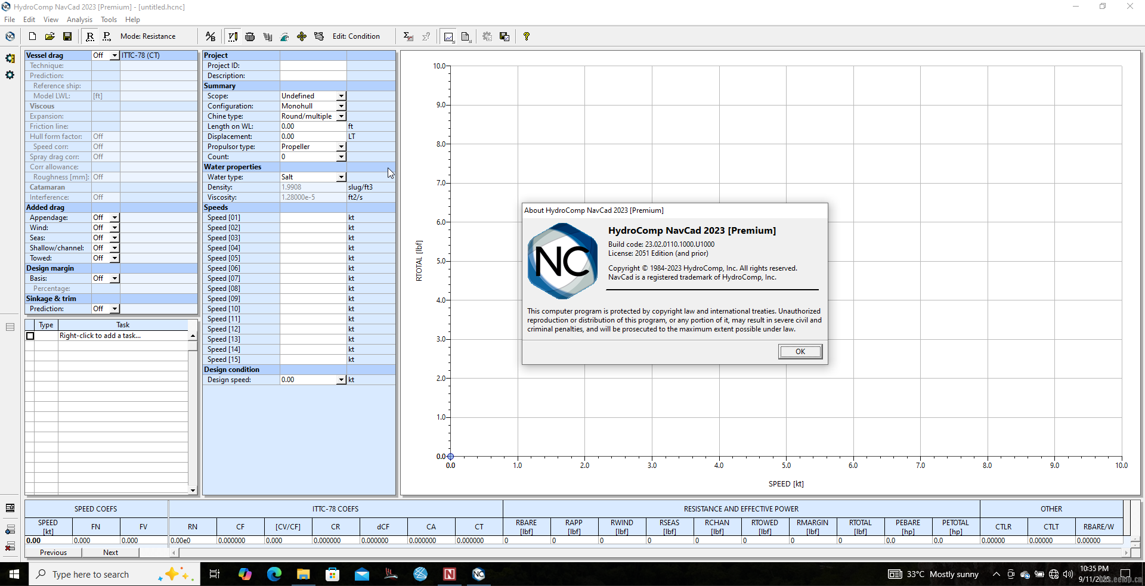Open the Engine edit icon
The image size is (1145, 586).
pos(319,36)
